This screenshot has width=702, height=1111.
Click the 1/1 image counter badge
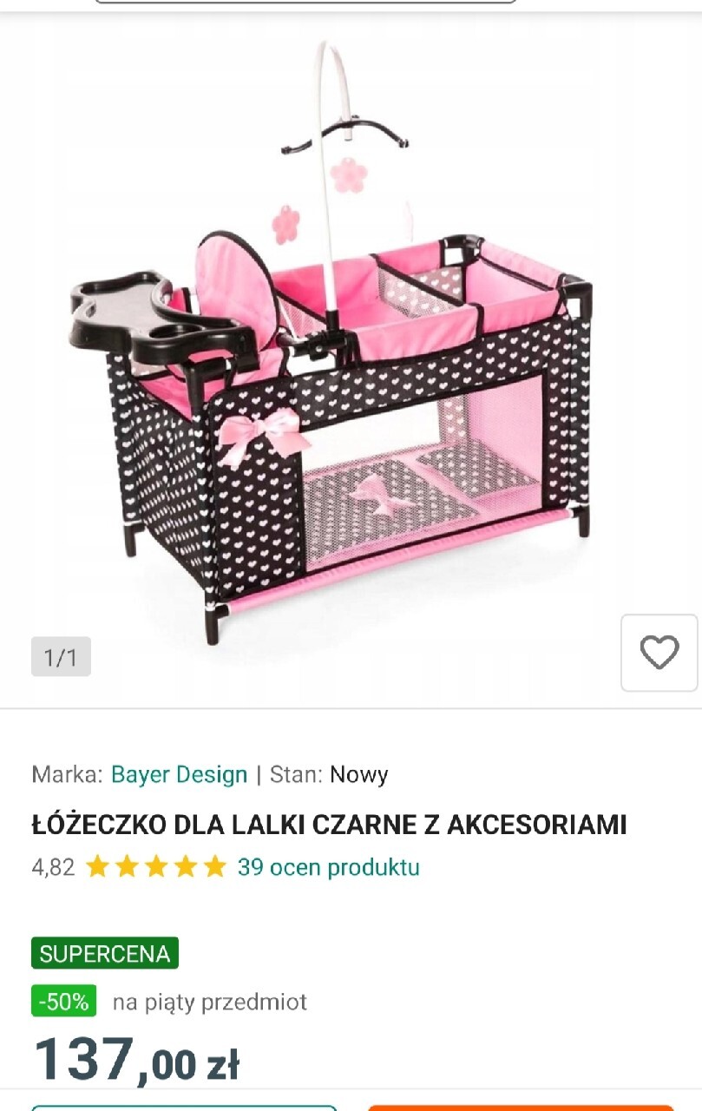pos(61,657)
